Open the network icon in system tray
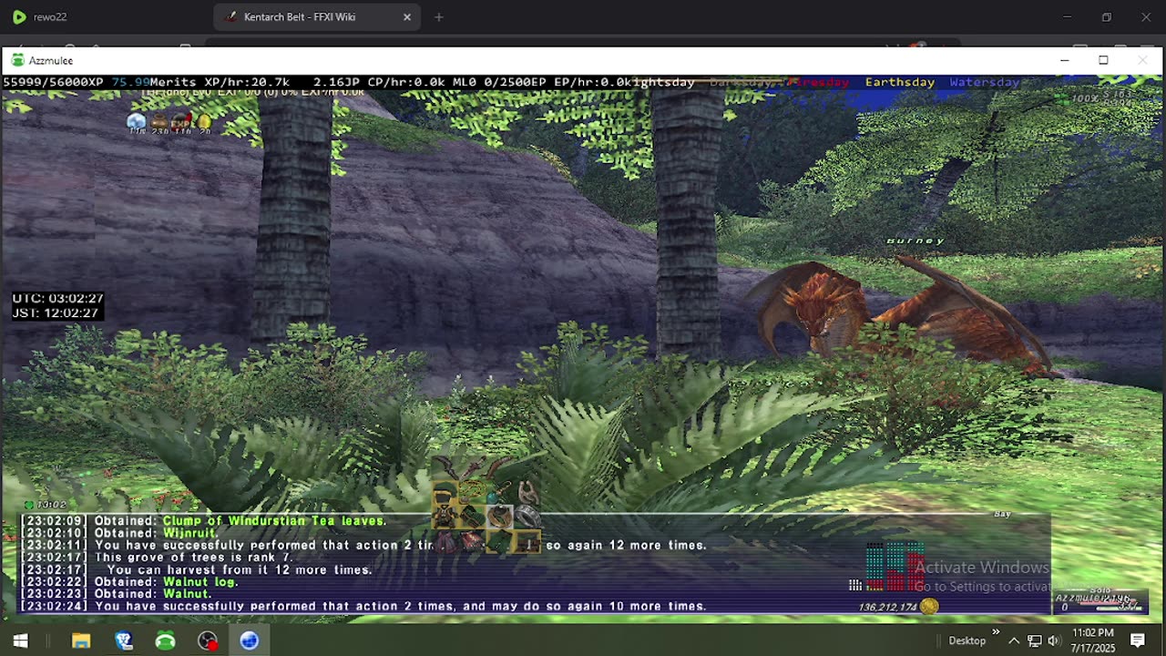Screen dimensions: 1166x656 (x=1034, y=641)
